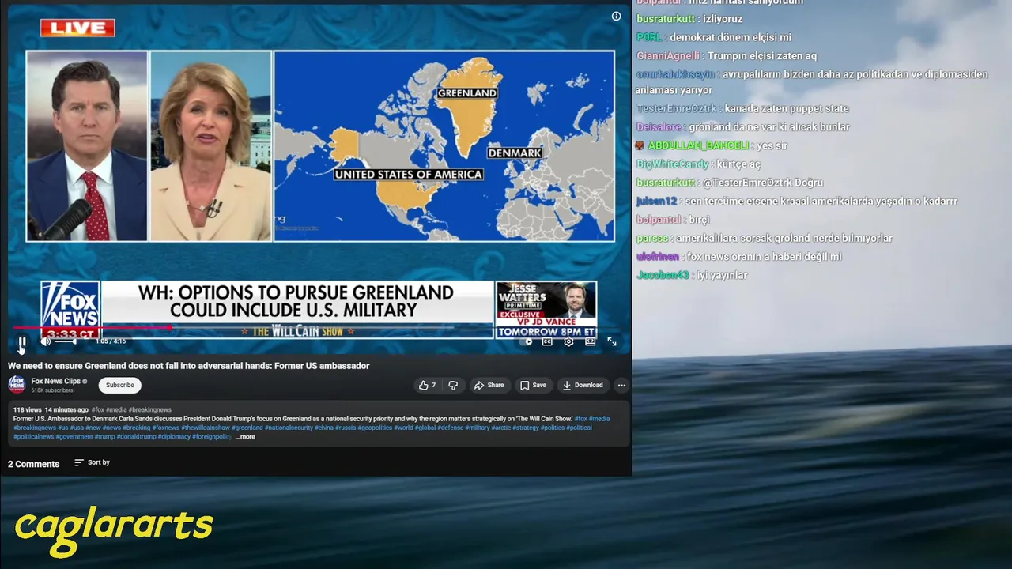Open the Sort by comments dropdown
Viewport: 1012px width, 569px height.
[92, 462]
